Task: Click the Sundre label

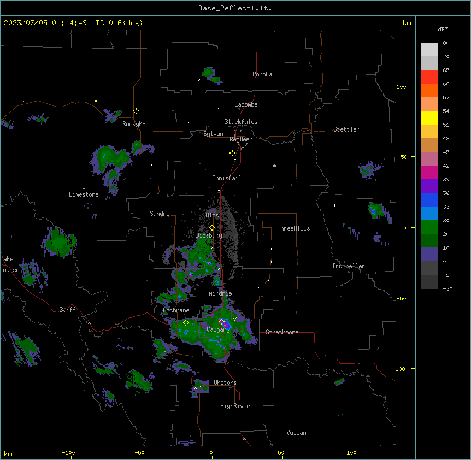Action: (160, 214)
